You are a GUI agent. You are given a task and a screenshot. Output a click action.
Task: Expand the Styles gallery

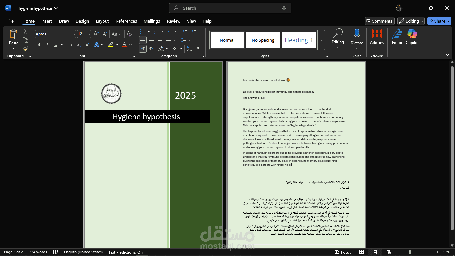point(321,40)
